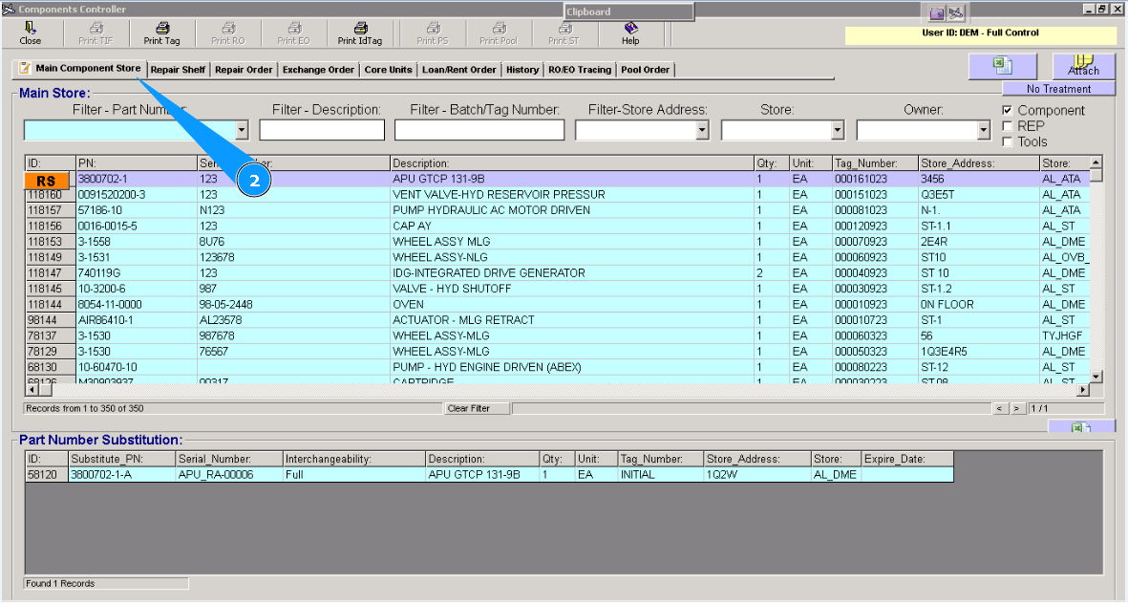The height and width of the screenshot is (605, 1128).
Task: Open the RO/EO Tracing tab
Action: click(x=580, y=70)
